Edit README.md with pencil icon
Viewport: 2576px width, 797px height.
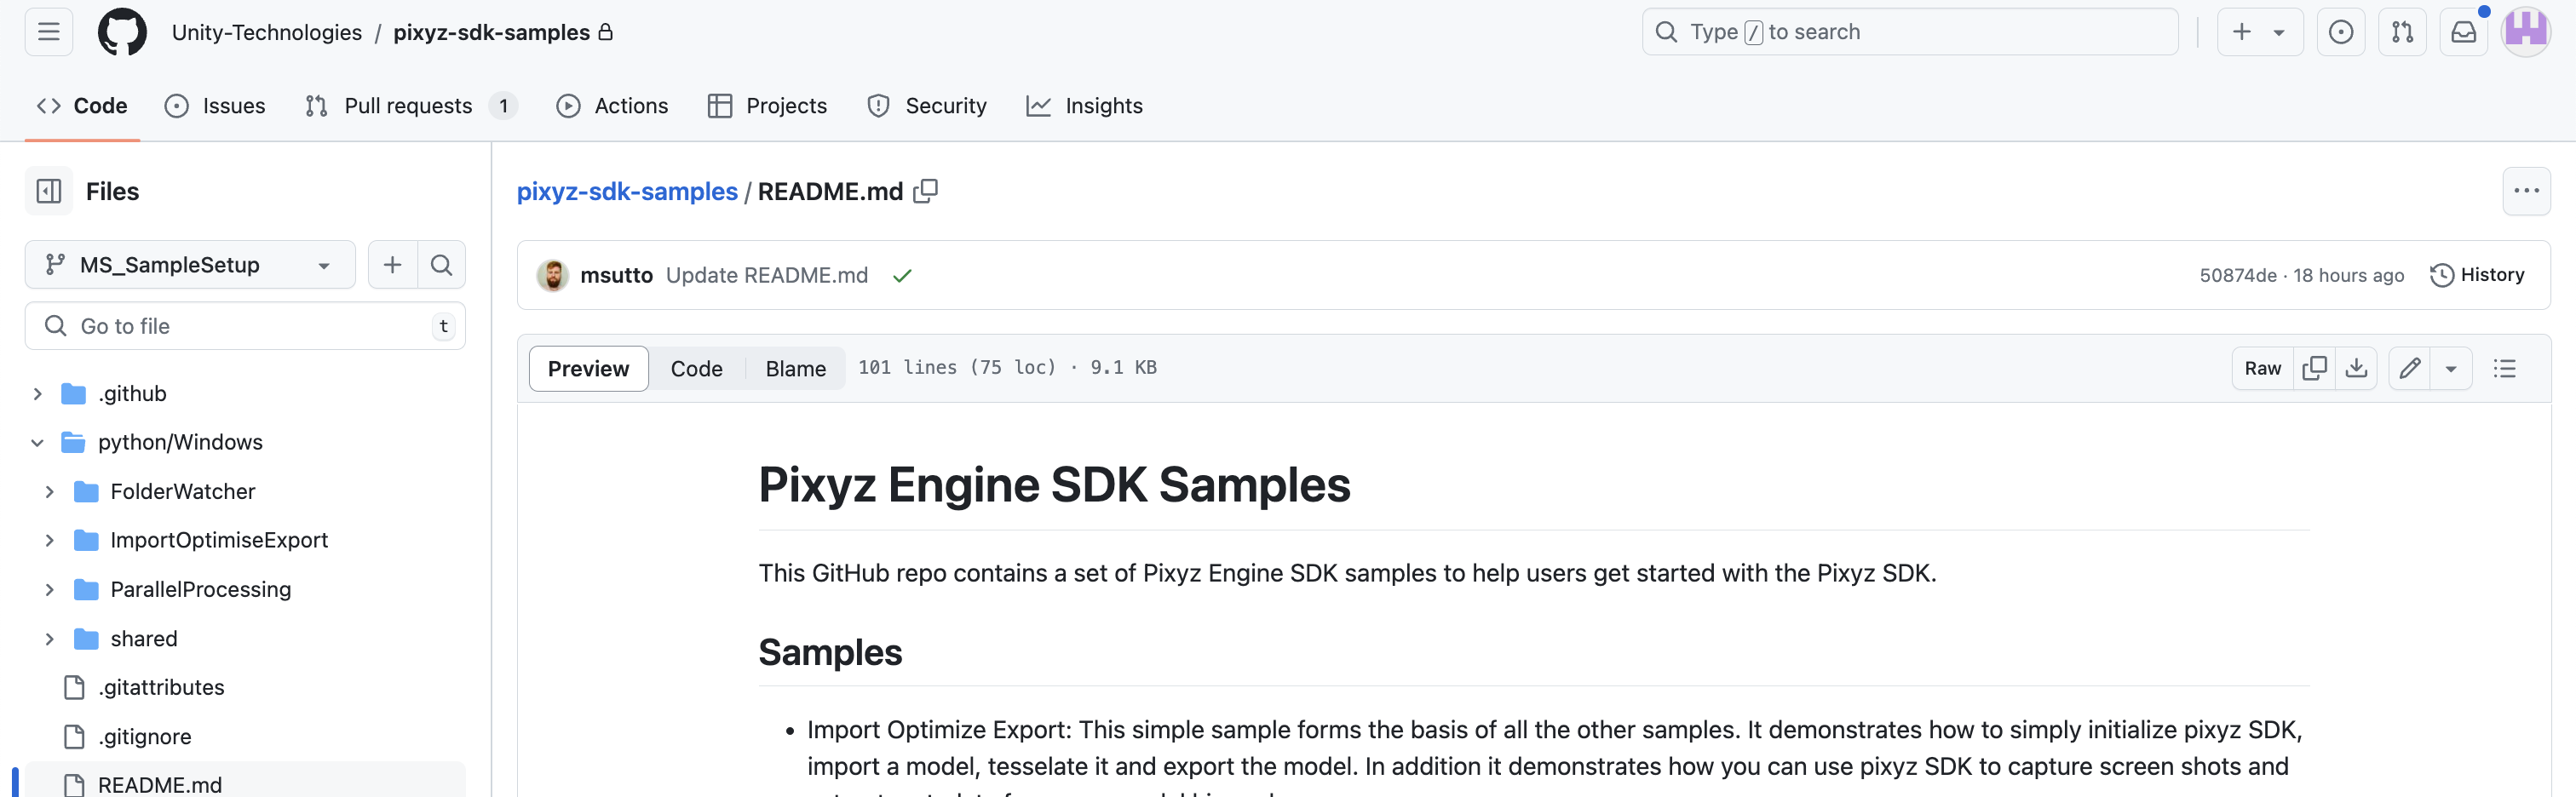pos(2410,368)
